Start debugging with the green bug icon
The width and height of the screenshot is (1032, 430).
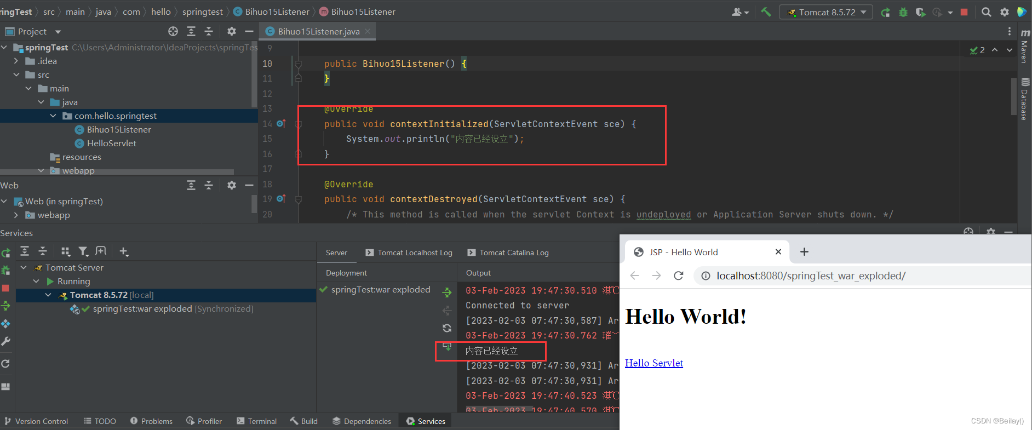pos(903,12)
